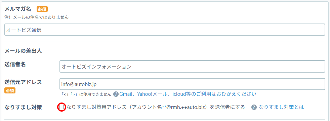
Task: Click separator line below なりすまし対策 row
Action: point(165,120)
